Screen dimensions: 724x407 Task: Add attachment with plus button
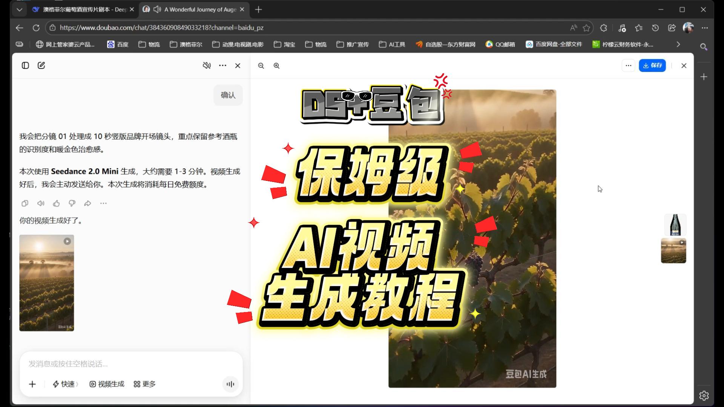32,384
